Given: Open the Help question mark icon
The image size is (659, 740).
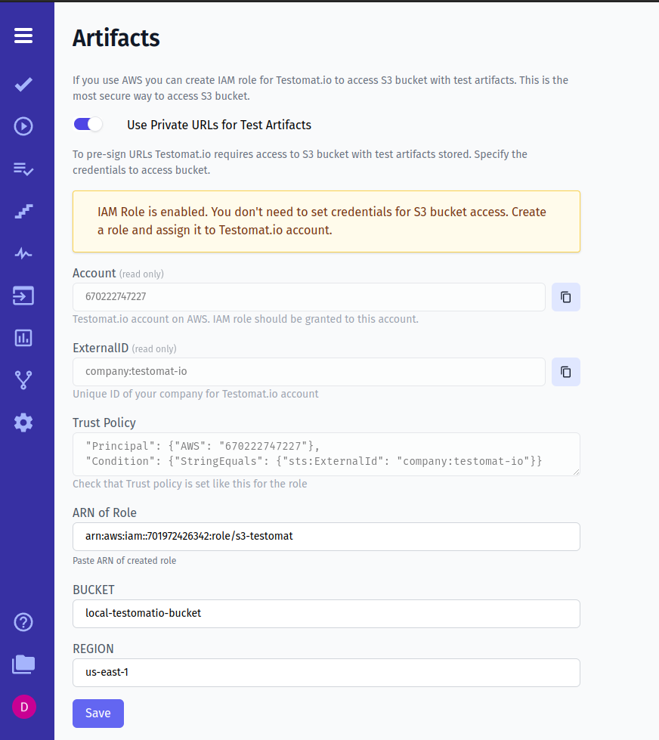Looking at the screenshot, I should tap(23, 622).
